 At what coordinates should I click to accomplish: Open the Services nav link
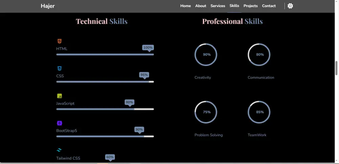(218, 6)
